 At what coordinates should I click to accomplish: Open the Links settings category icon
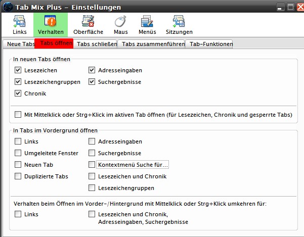point(20,25)
